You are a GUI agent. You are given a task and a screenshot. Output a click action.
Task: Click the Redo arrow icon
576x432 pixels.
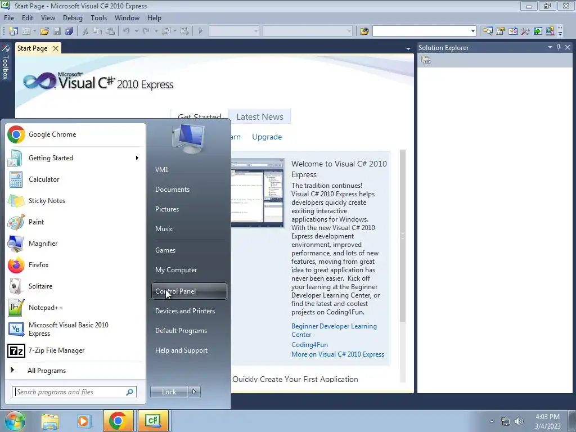[146, 31]
